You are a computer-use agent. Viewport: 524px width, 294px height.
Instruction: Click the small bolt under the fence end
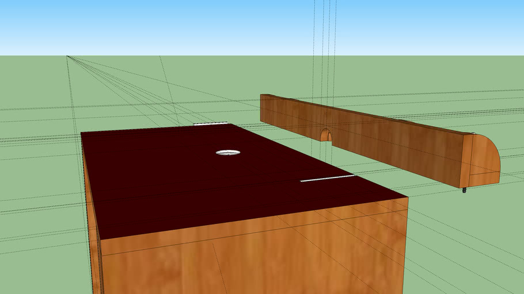464,189
